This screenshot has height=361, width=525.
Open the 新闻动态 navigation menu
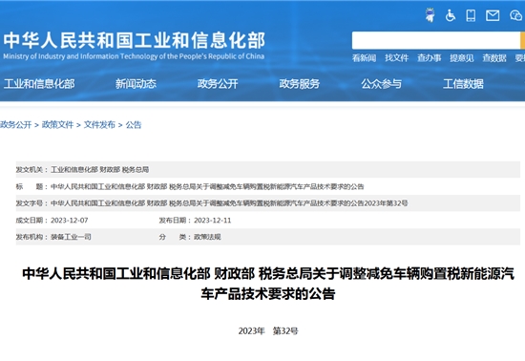tap(136, 84)
